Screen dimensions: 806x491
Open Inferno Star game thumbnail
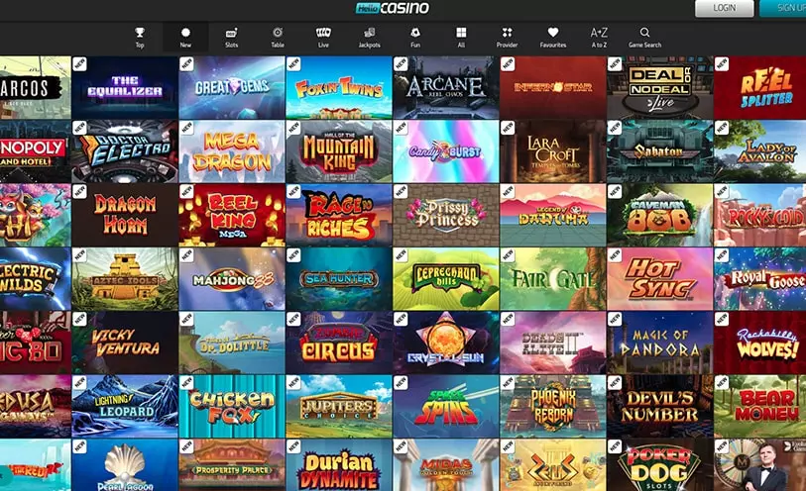coord(552,88)
